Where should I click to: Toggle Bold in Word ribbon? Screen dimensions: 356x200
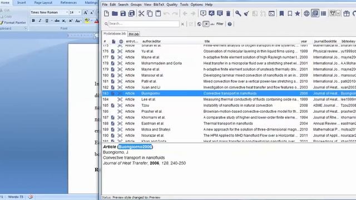click(x=33, y=21)
